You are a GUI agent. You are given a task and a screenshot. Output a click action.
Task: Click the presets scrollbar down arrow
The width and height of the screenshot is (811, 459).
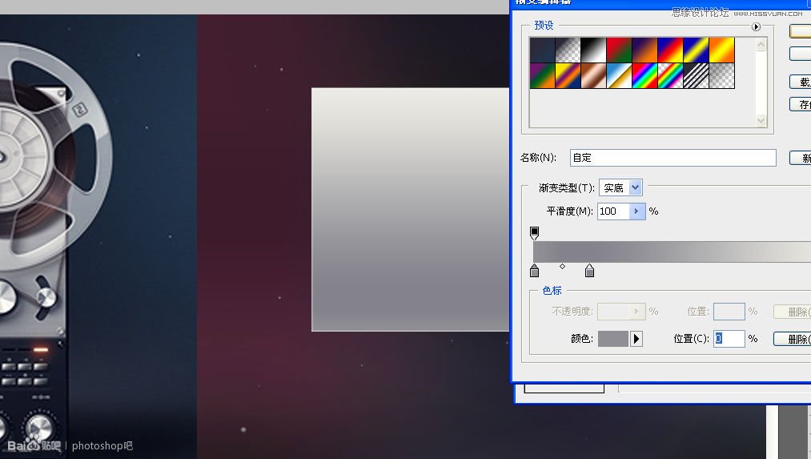coord(761,121)
